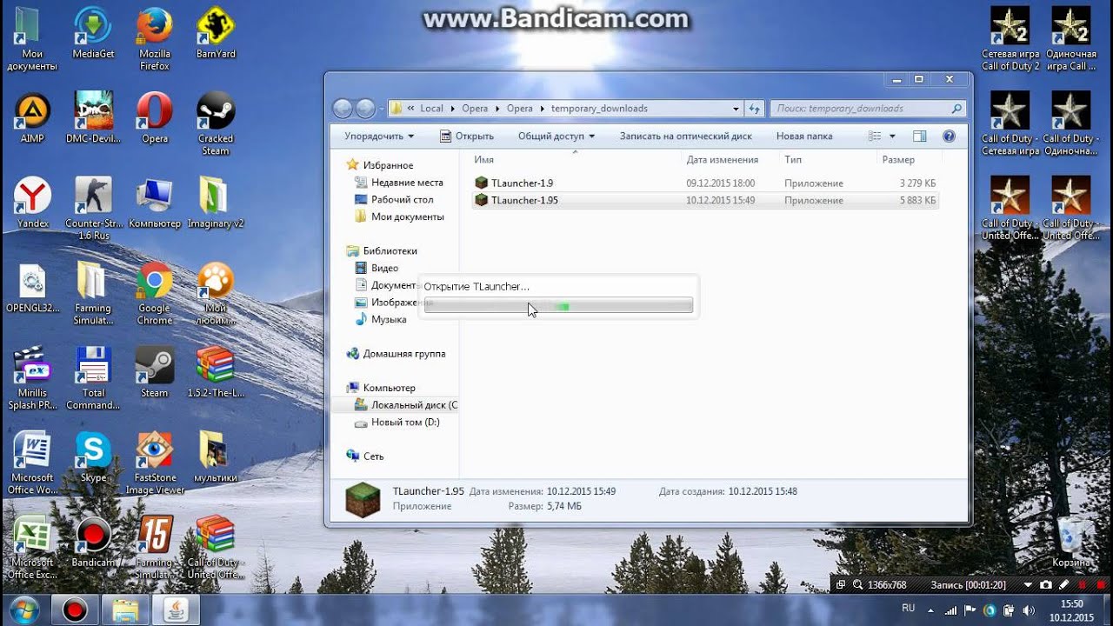
Task: Select the Mirillis Splash PRO icon
Action: 32,378
